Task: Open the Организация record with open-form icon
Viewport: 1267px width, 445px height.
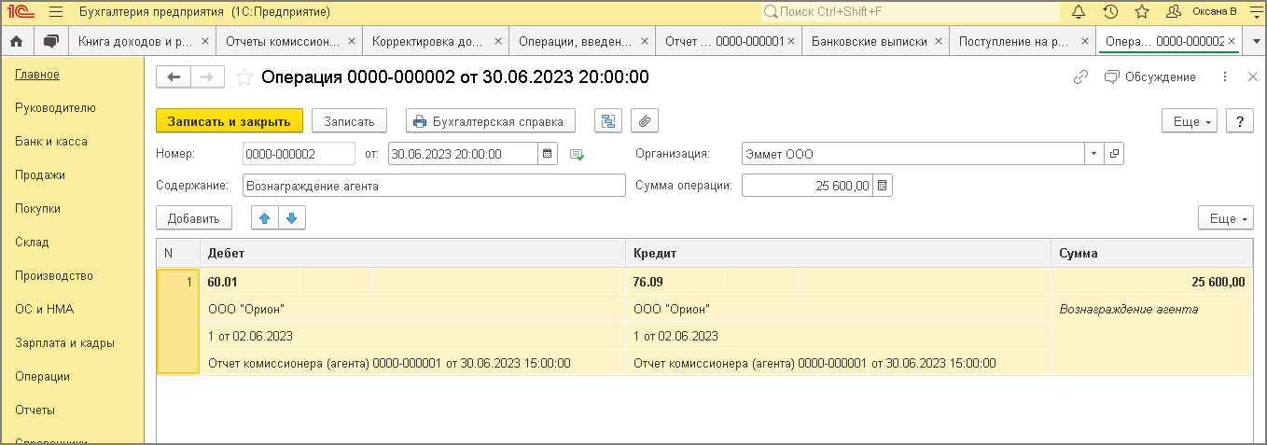Action: tap(1114, 154)
